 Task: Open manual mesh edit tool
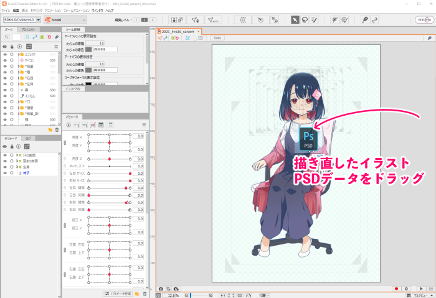(195, 20)
